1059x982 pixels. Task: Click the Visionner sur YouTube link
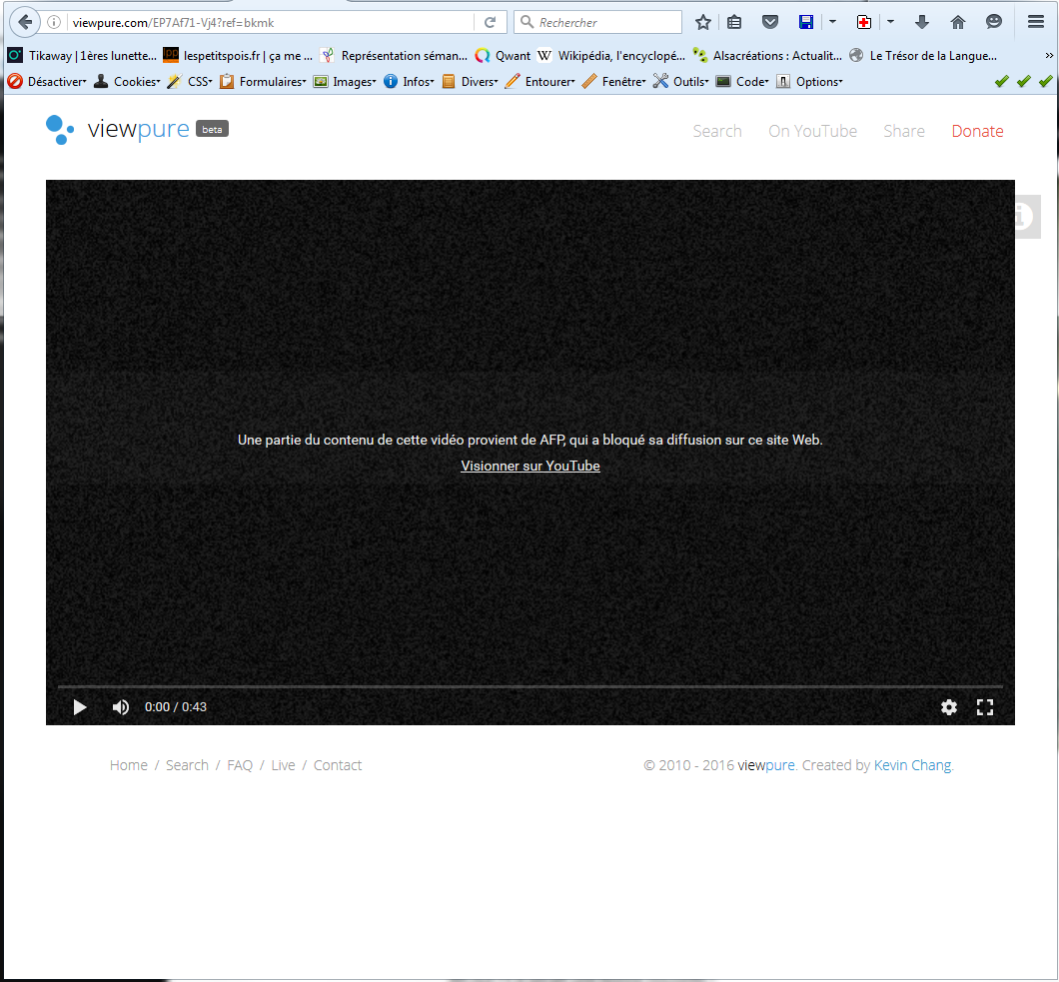(x=529, y=467)
